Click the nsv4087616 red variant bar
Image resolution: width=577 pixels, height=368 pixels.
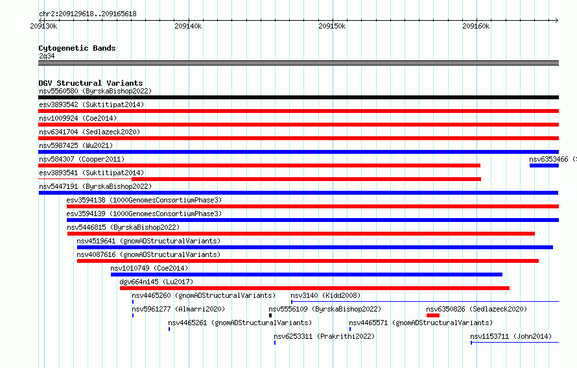point(308,261)
